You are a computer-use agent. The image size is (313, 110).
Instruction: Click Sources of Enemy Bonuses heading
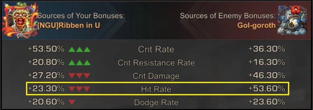tap(228, 16)
